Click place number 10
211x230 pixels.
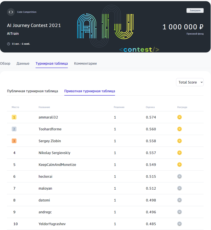click(x=16, y=224)
